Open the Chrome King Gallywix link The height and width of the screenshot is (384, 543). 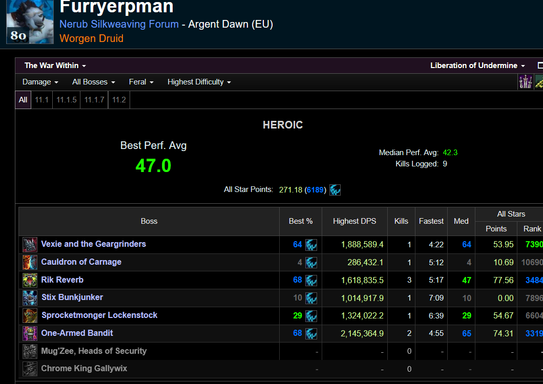[84, 369]
